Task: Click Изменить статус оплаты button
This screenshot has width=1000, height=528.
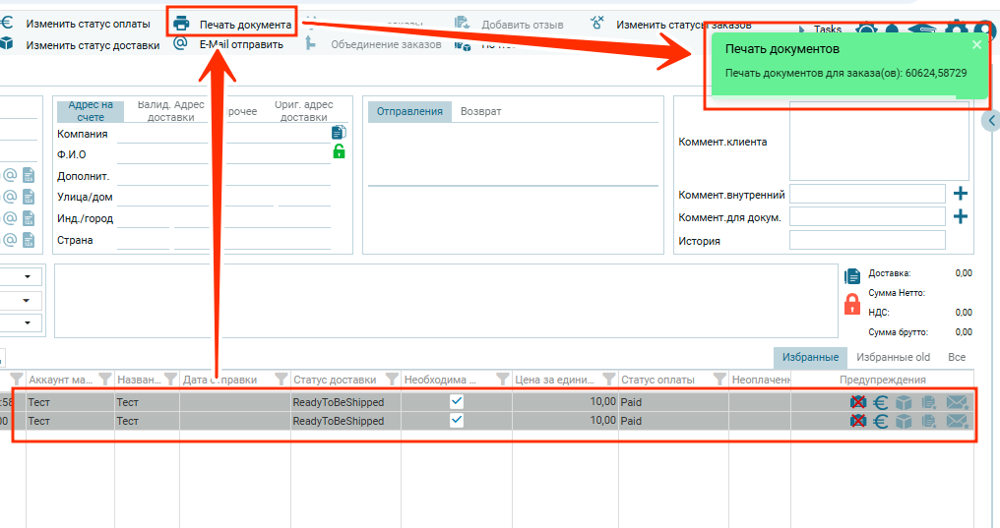Action: tap(88, 23)
